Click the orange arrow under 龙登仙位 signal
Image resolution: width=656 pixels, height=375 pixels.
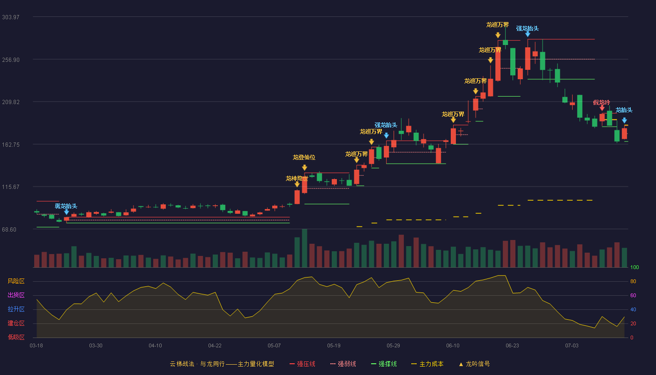click(x=305, y=167)
